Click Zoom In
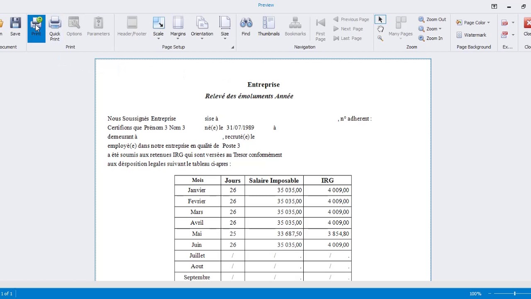Image resolution: width=531 pixels, height=299 pixels. pyautogui.click(x=431, y=38)
